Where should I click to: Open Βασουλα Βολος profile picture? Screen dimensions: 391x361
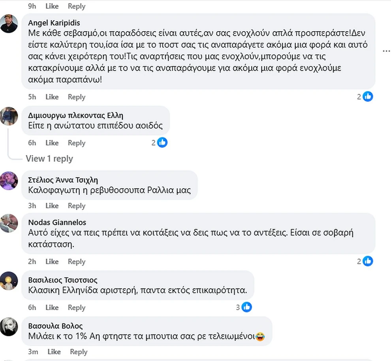pyautogui.click(x=9, y=326)
